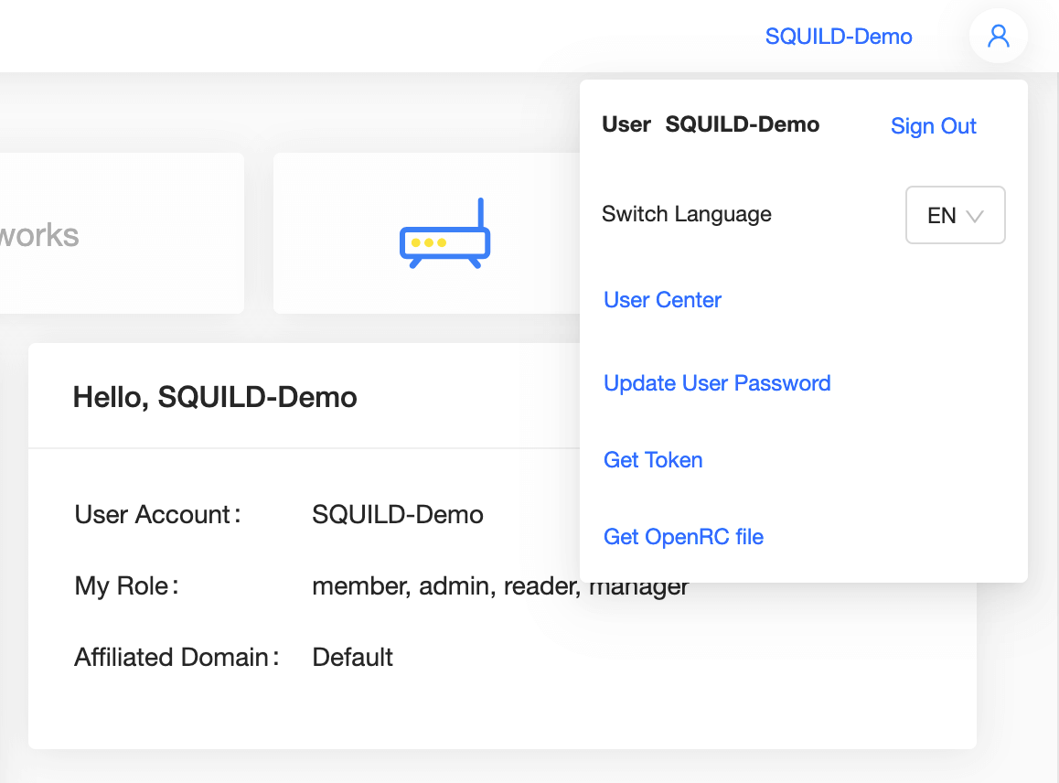
Task: Click the Hello, SQUILD-Demo heading
Action: [x=215, y=397]
